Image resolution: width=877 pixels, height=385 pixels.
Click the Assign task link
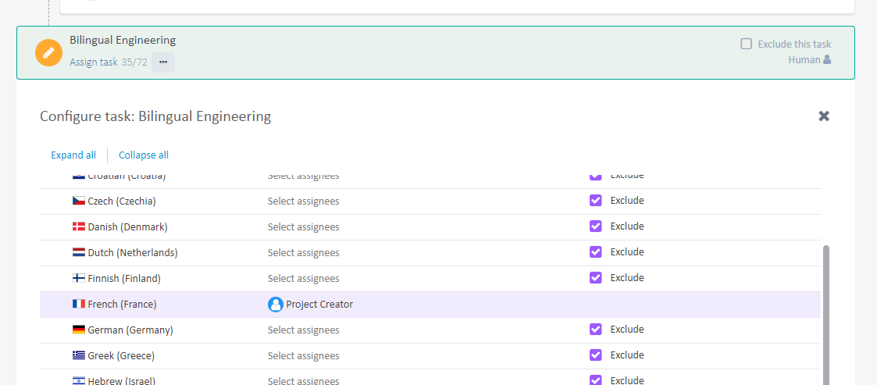[x=94, y=62]
